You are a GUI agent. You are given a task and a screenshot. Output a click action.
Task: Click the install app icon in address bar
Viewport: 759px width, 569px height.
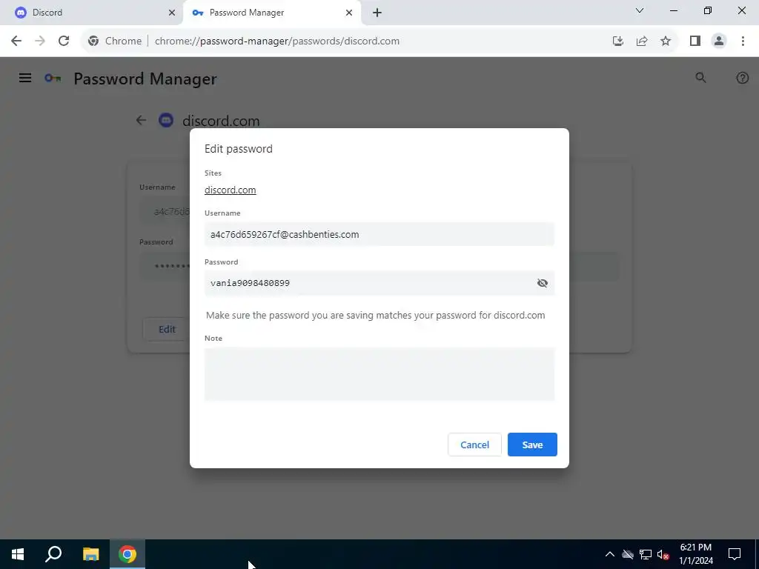[617, 41]
